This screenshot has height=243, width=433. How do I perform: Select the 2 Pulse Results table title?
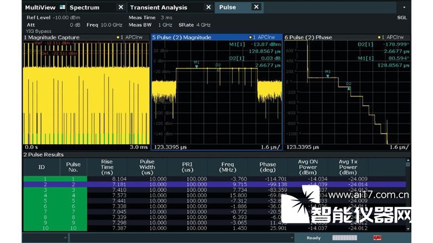pos(44,154)
